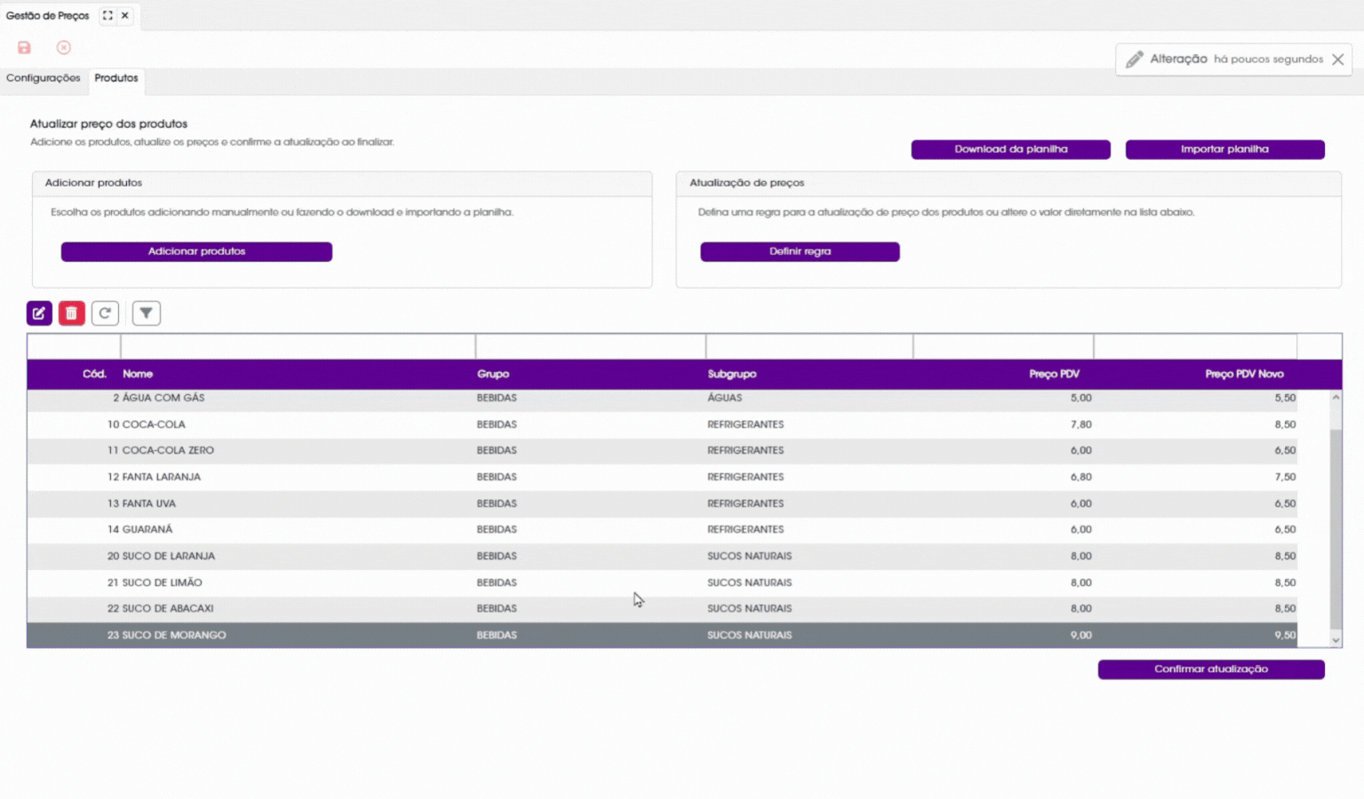Expand Gestão de Preços tab fullscreen icon
This screenshot has height=799, width=1364.
click(x=108, y=15)
